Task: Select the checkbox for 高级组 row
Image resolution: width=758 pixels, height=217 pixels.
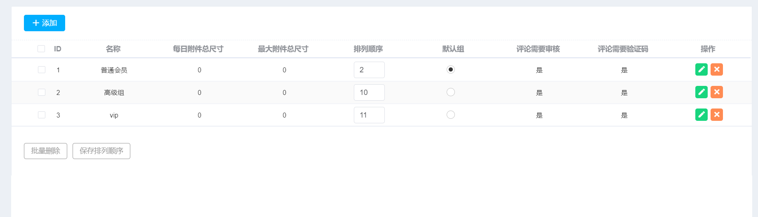Action: (42, 92)
